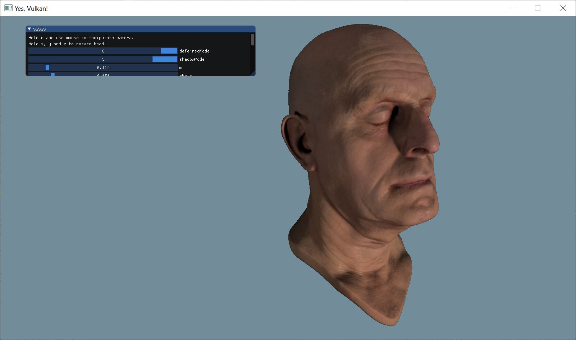This screenshot has height=340, width=576.
Task: Click the sssss panel's corner grip
Action: coord(253,73)
